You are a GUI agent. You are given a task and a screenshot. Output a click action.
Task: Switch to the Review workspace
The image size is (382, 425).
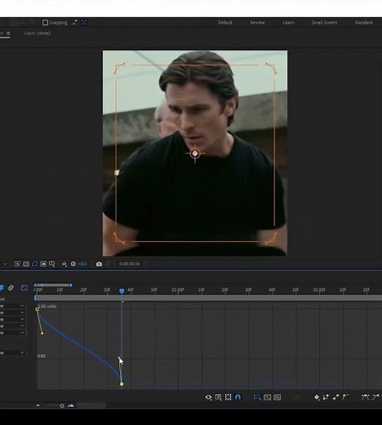pos(257,23)
